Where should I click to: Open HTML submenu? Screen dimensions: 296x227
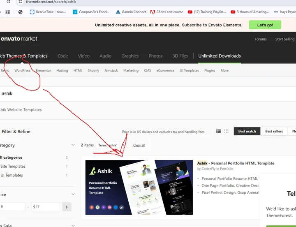point(78,70)
